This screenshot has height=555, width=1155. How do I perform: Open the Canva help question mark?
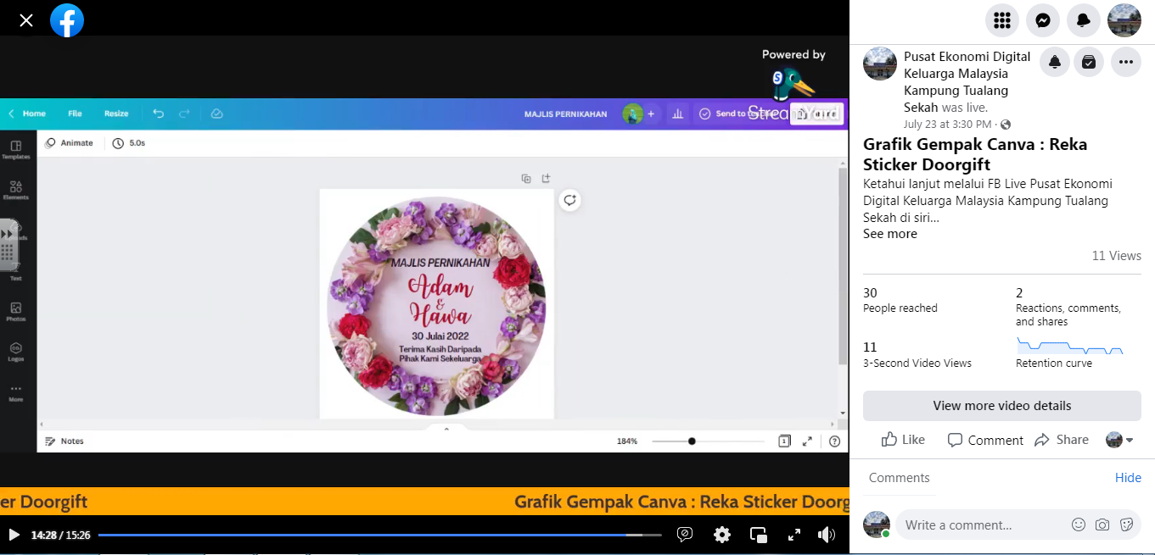coord(834,441)
